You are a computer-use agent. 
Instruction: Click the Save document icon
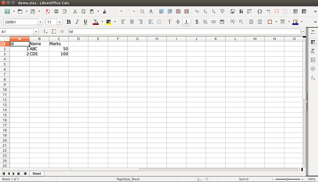click(33, 11)
